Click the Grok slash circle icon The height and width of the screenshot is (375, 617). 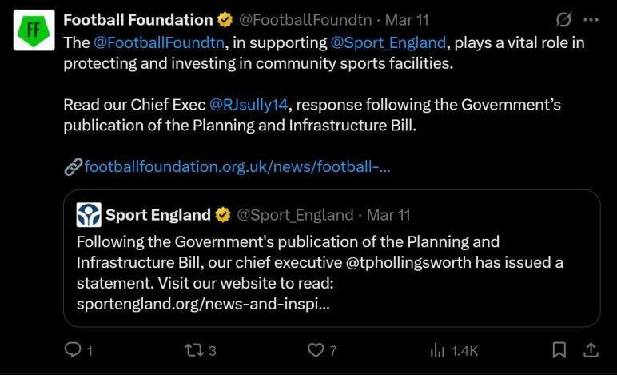point(563,19)
